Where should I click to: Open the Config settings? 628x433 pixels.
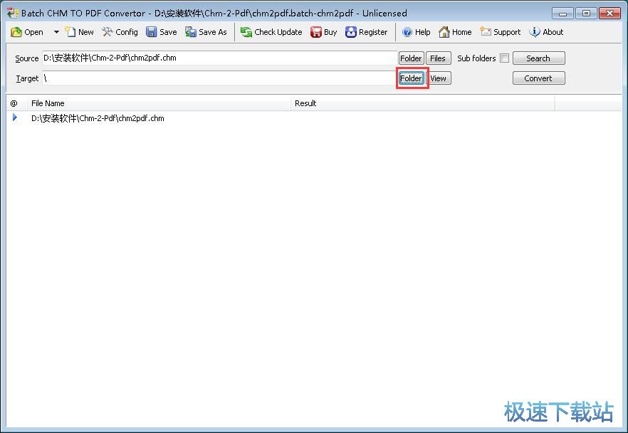(x=120, y=31)
